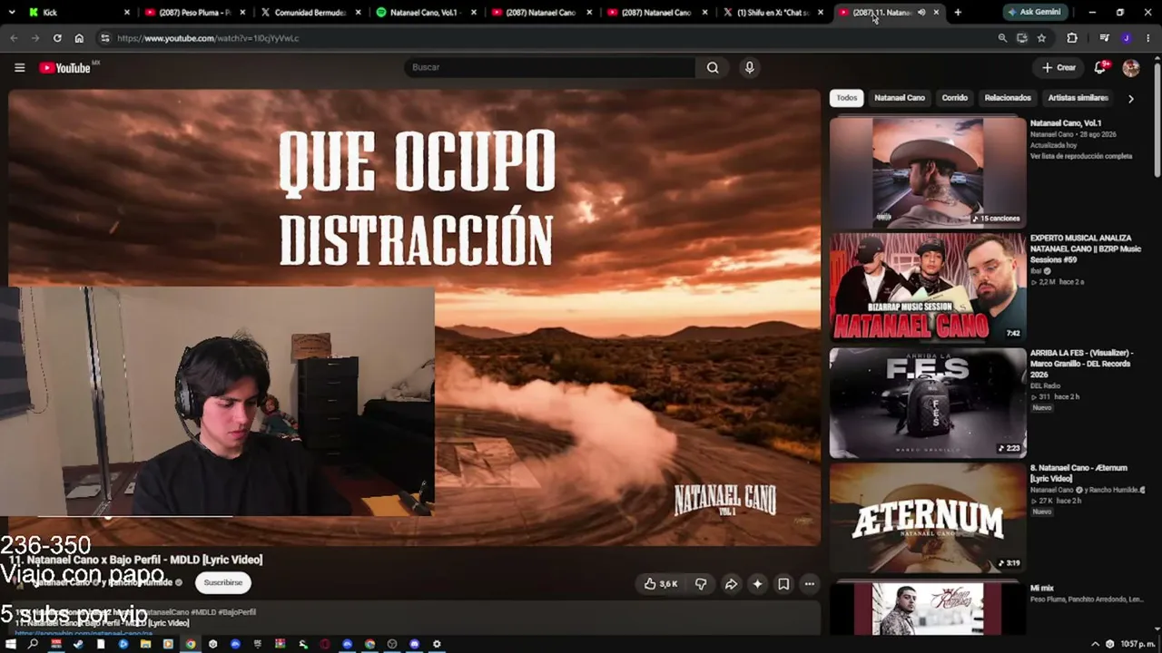Switch to the Kick browser tab
This screenshot has height=653, width=1162.
tap(76, 13)
